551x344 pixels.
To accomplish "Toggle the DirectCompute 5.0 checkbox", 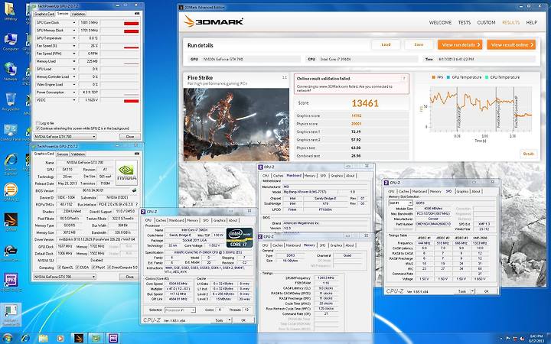I will pos(109,268).
